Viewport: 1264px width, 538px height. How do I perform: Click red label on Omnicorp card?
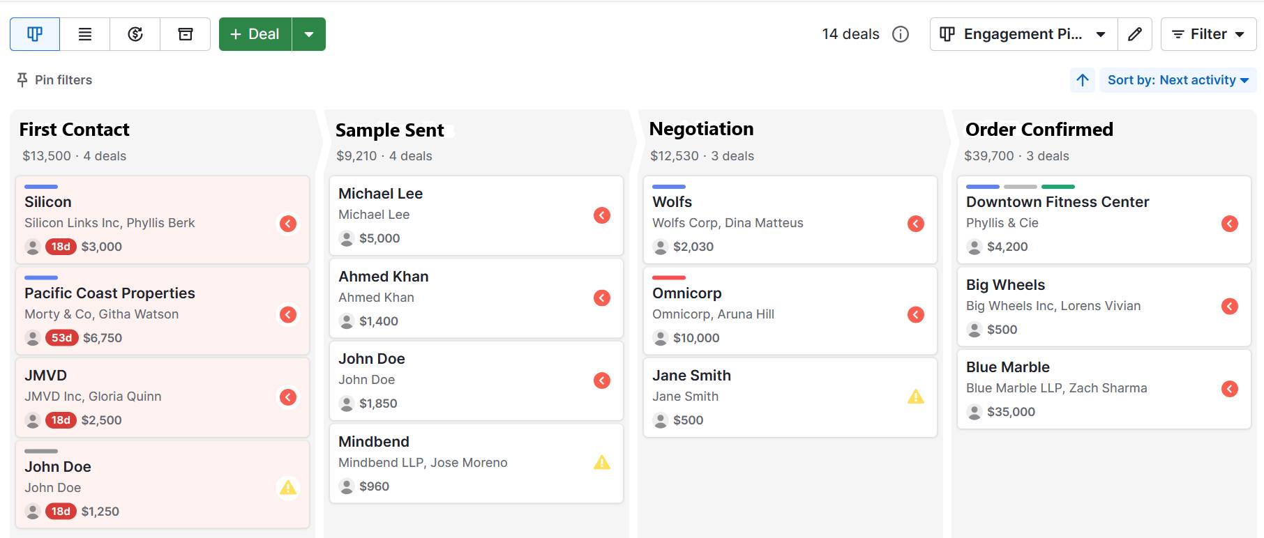click(x=669, y=278)
